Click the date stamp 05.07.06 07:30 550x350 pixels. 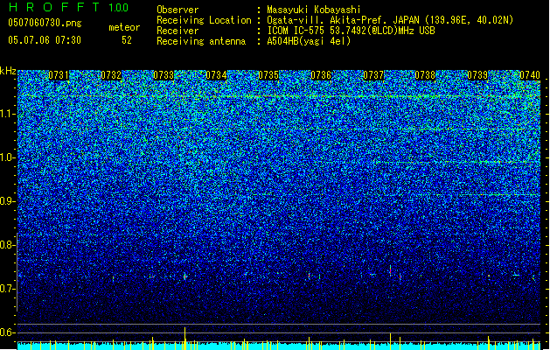pos(45,40)
